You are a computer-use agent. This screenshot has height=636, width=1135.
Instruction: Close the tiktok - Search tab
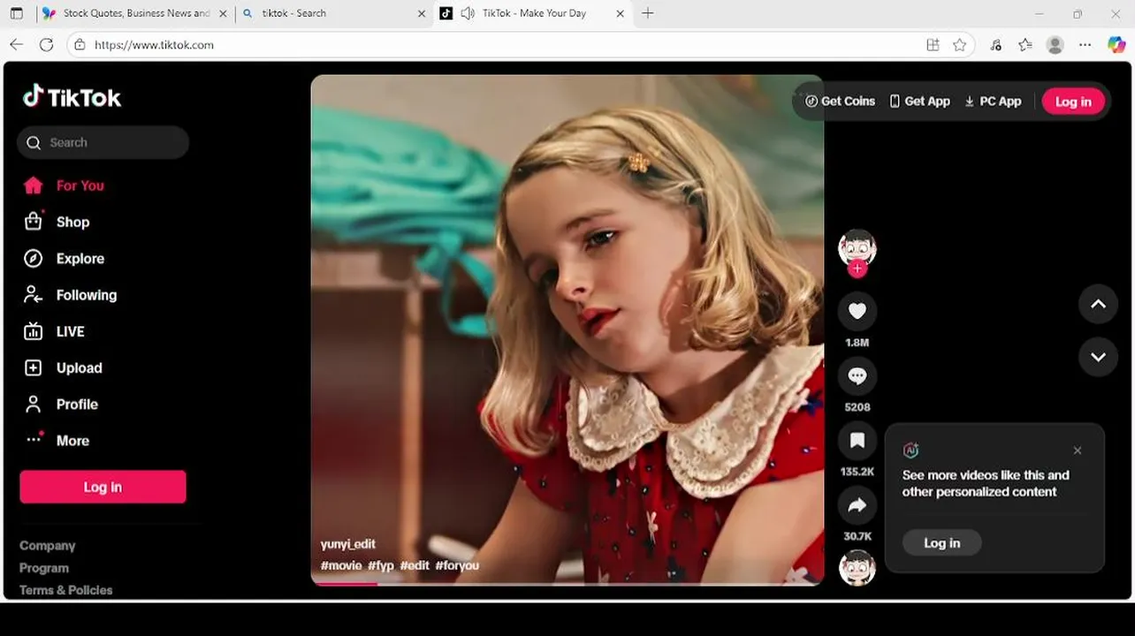(x=421, y=13)
